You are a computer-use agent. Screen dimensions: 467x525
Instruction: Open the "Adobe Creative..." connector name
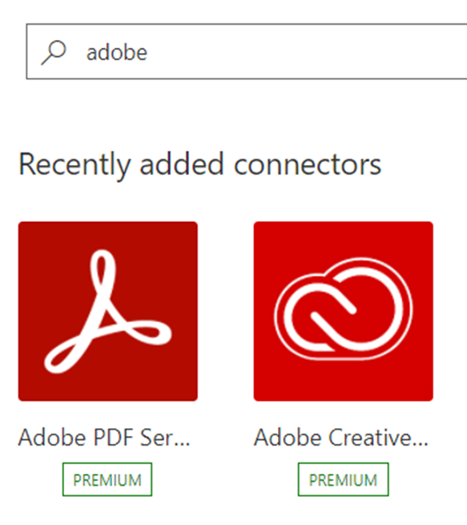coord(341,438)
